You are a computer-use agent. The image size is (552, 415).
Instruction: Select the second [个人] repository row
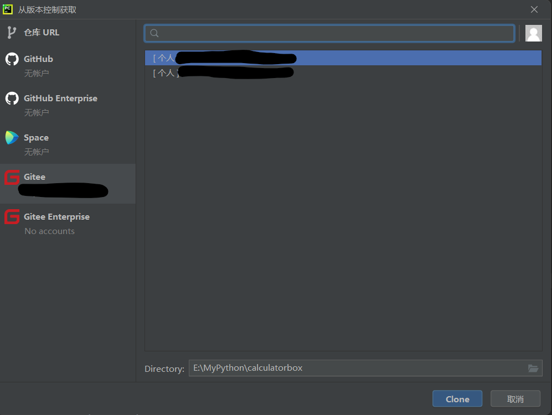[x=343, y=72]
